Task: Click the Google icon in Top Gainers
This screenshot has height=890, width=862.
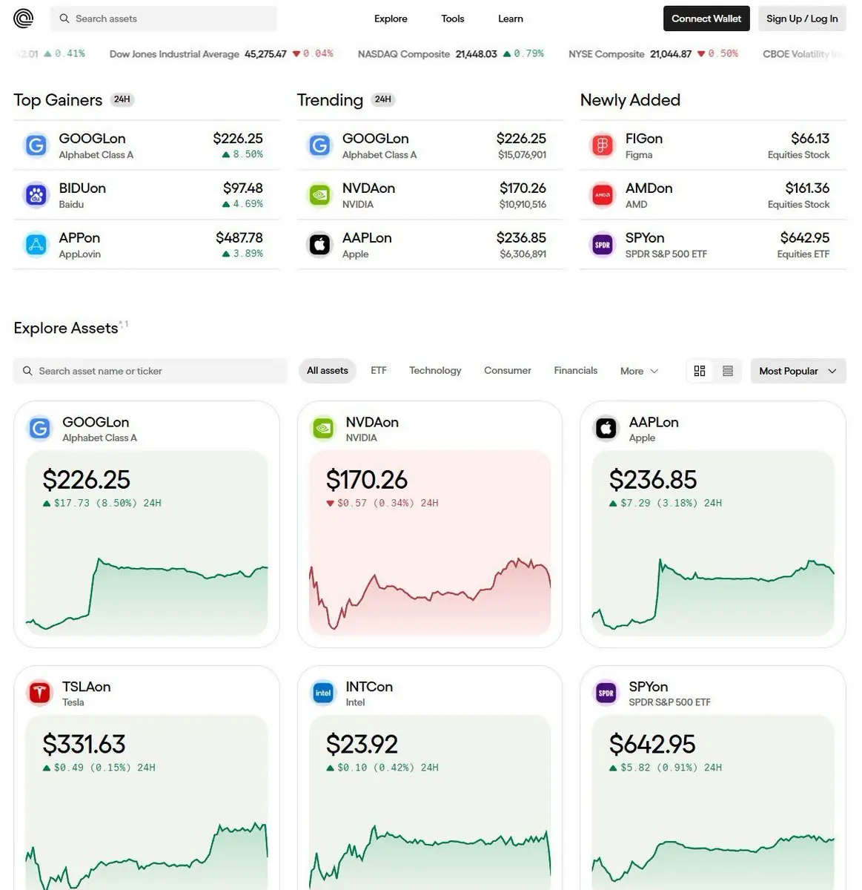Action: click(36, 145)
